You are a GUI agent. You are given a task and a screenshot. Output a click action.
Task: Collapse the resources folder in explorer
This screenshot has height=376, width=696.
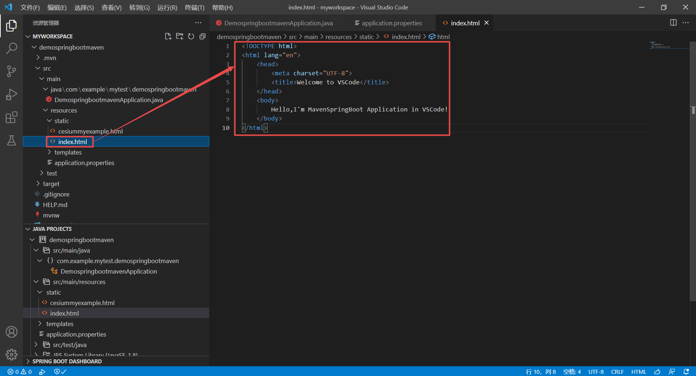point(45,110)
